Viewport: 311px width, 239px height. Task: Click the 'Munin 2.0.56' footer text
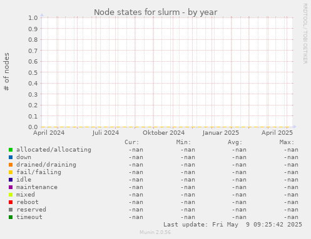click(155, 232)
